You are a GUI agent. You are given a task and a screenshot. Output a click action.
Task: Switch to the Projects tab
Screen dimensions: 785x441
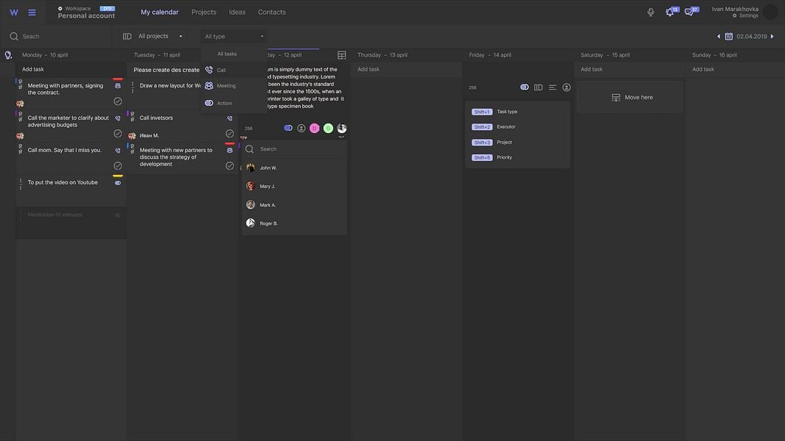[204, 12]
